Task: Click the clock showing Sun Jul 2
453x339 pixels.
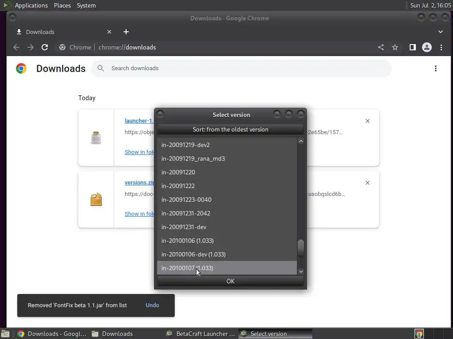Action: coord(430,5)
